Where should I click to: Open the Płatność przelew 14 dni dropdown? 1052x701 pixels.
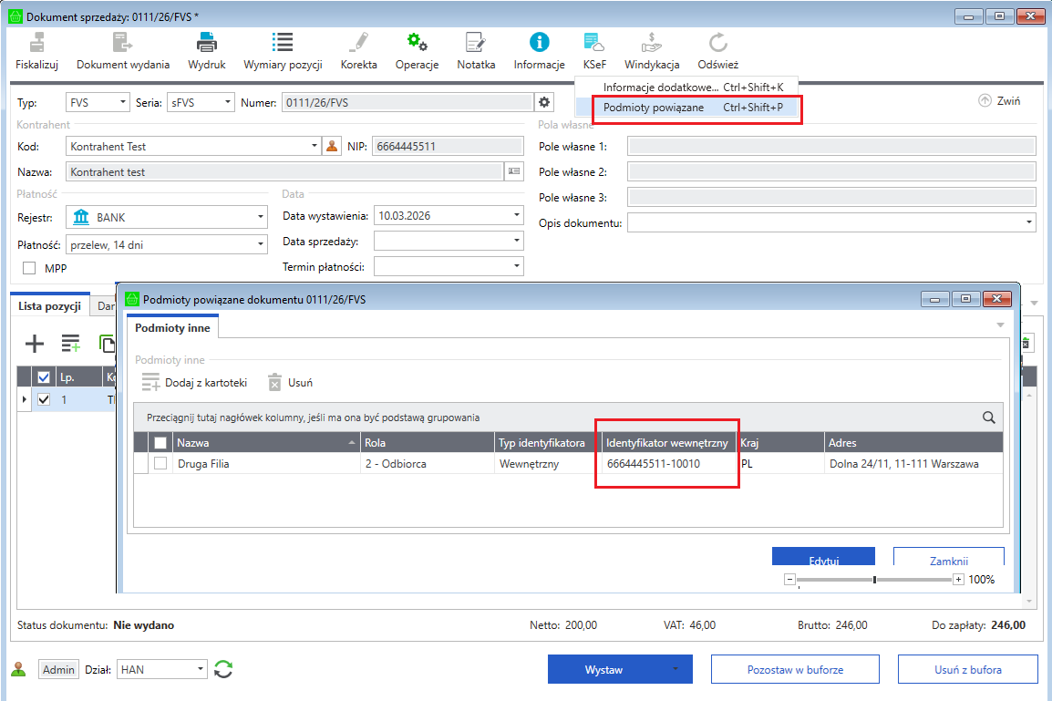click(260, 243)
